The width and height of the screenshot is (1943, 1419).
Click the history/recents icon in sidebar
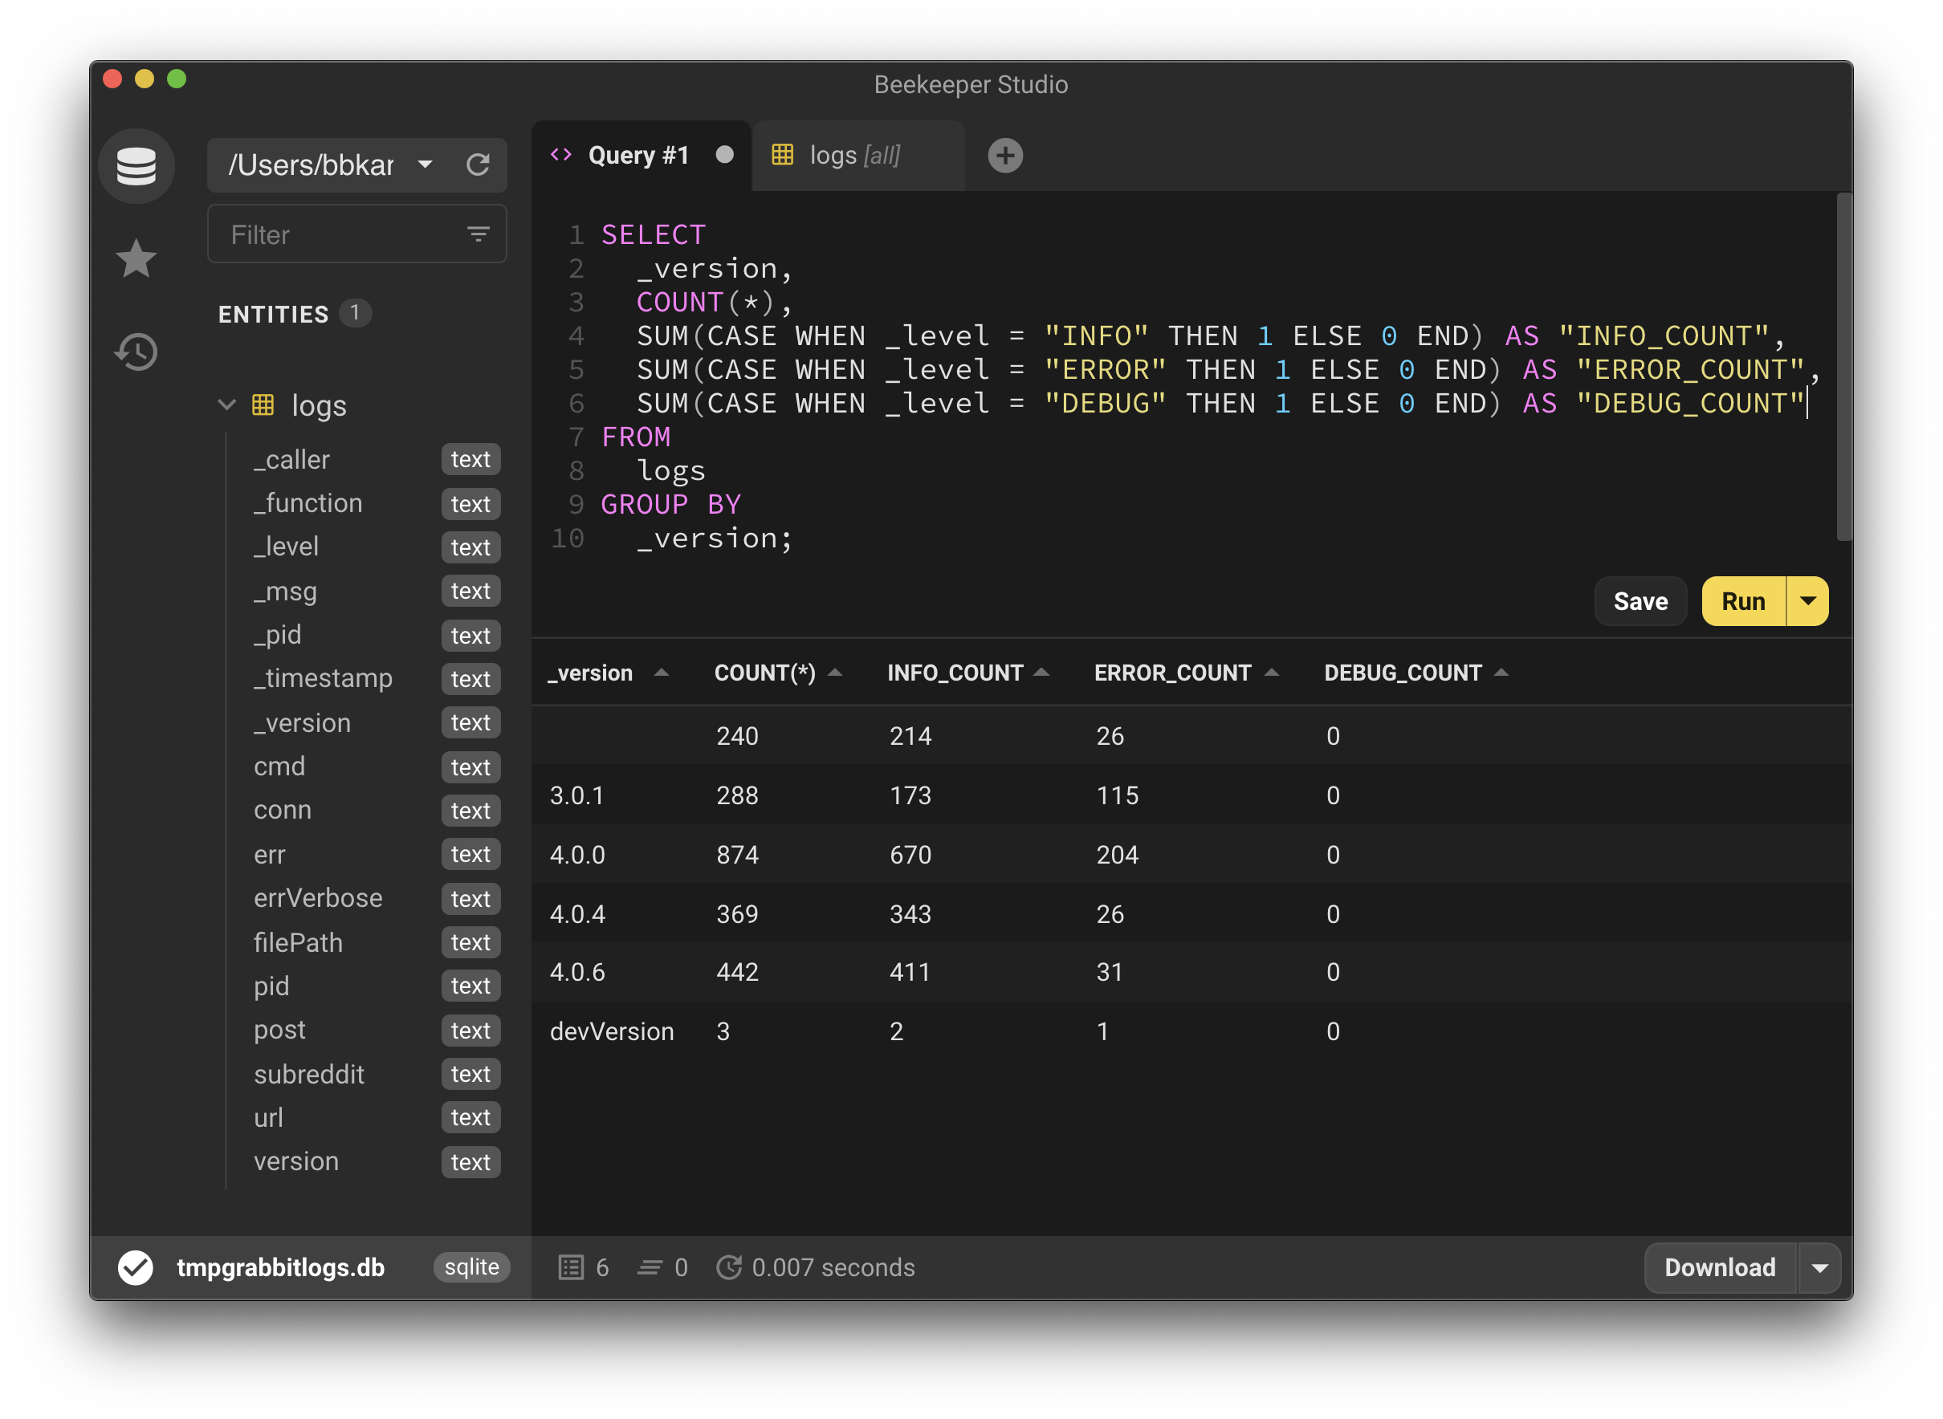(137, 348)
